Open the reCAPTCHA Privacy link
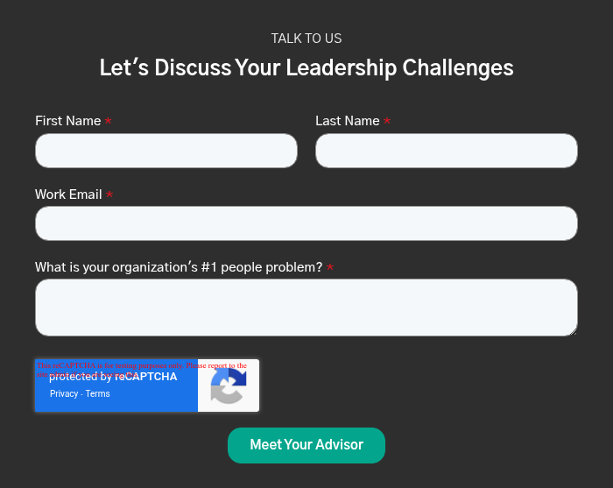The width and height of the screenshot is (613, 488). tap(64, 394)
